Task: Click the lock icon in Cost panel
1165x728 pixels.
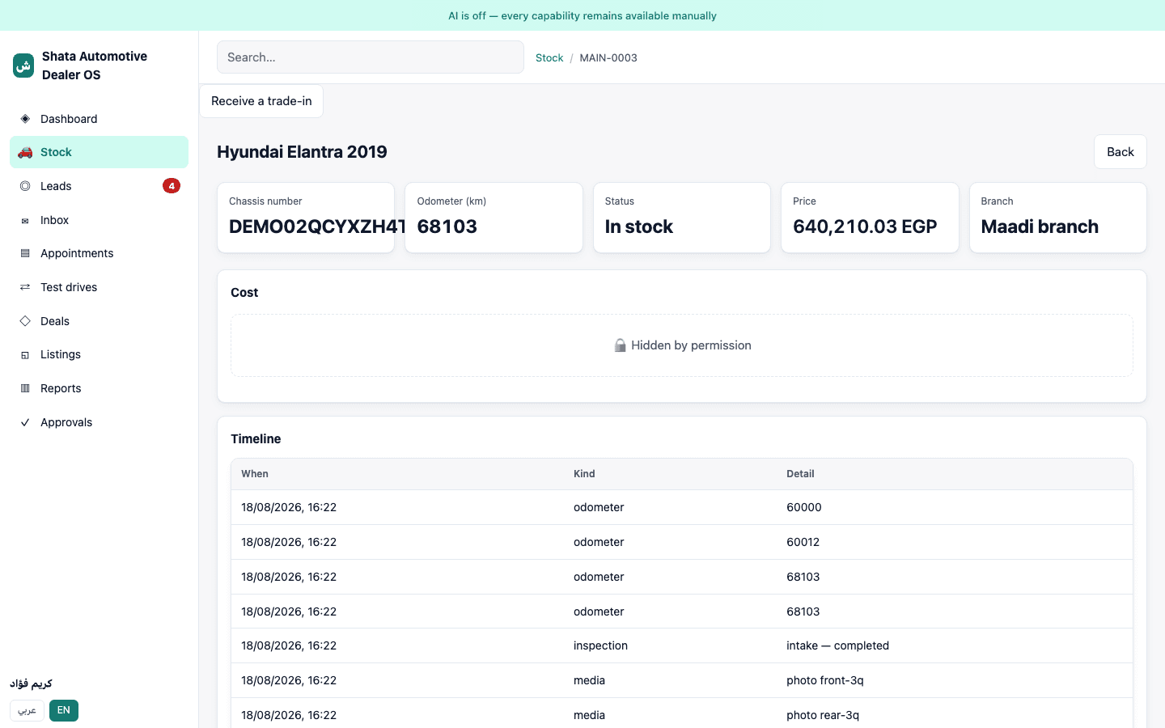Action: pos(620,345)
